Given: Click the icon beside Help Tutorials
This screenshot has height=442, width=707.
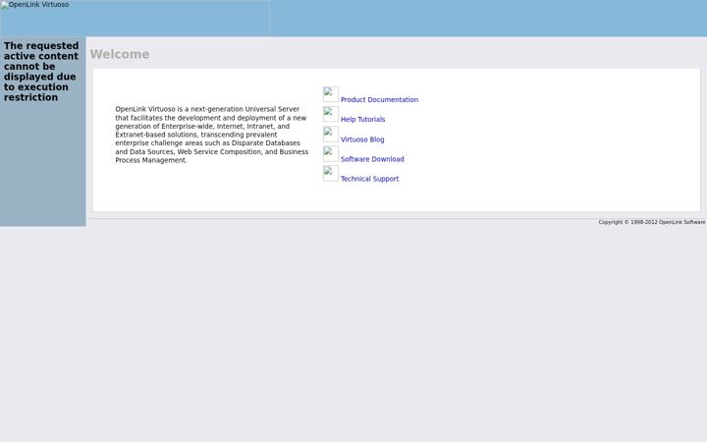Looking at the screenshot, I should click(331, 114).
